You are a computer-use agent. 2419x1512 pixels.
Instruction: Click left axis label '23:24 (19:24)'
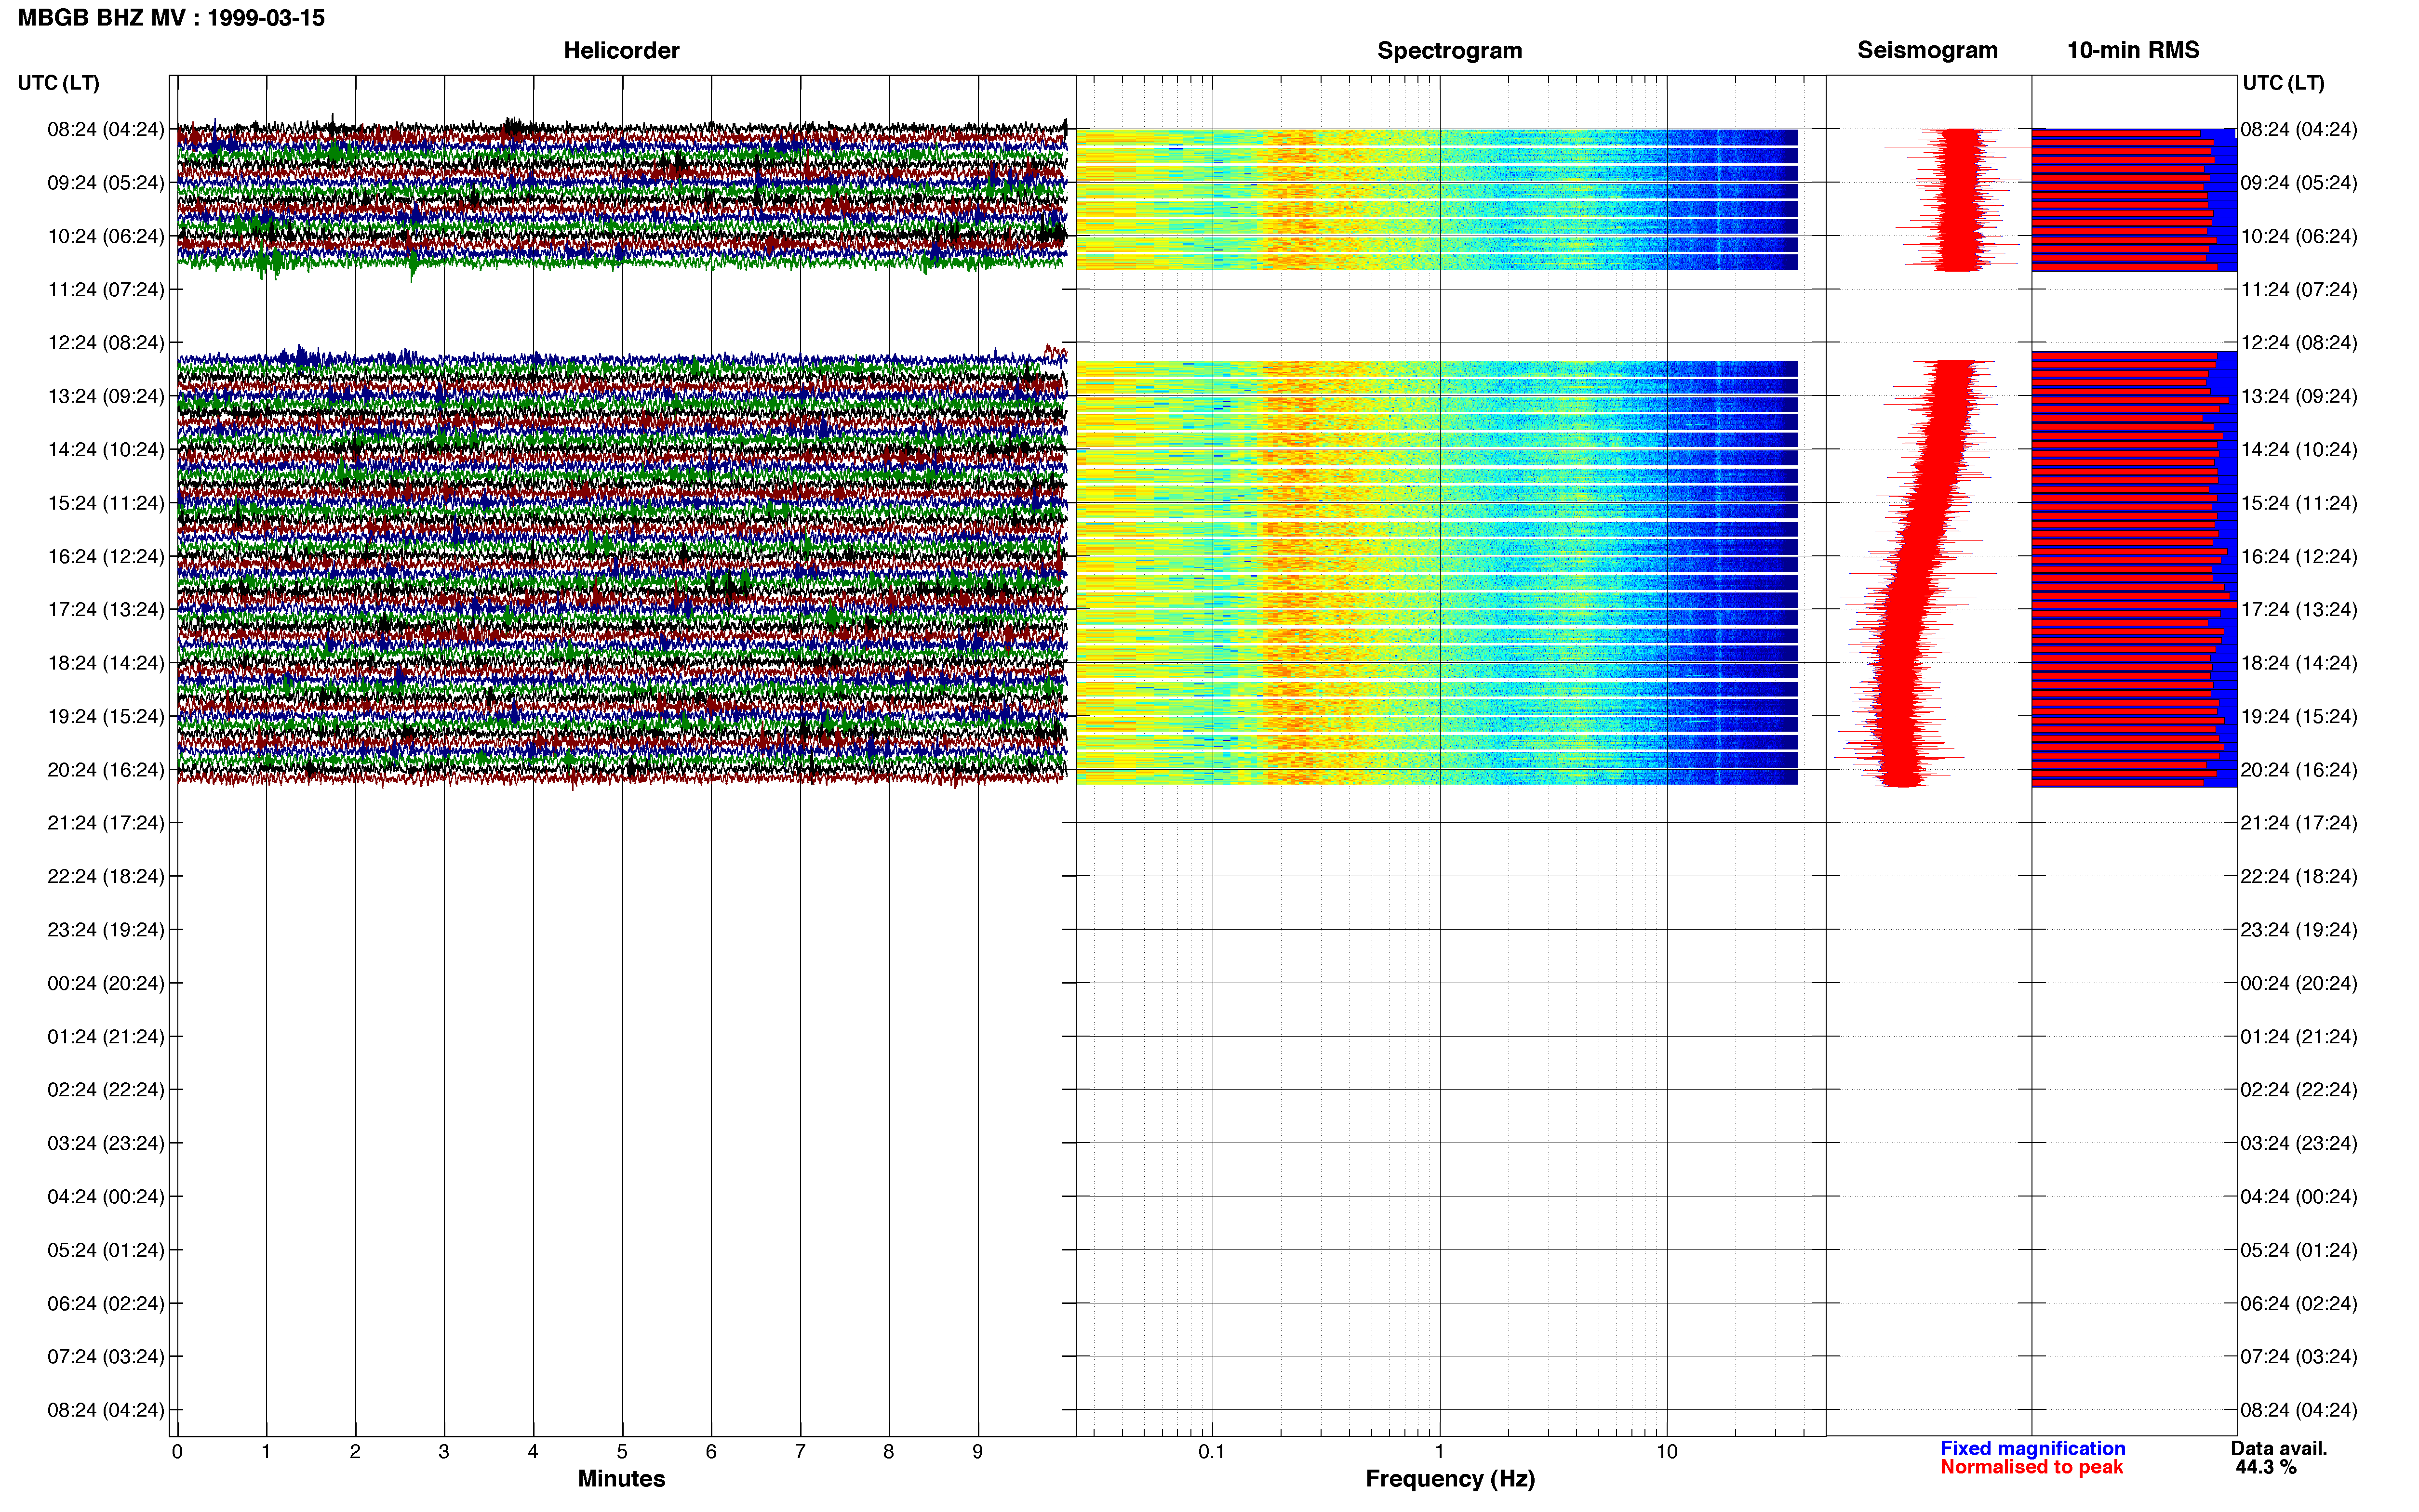coord(106,929)
